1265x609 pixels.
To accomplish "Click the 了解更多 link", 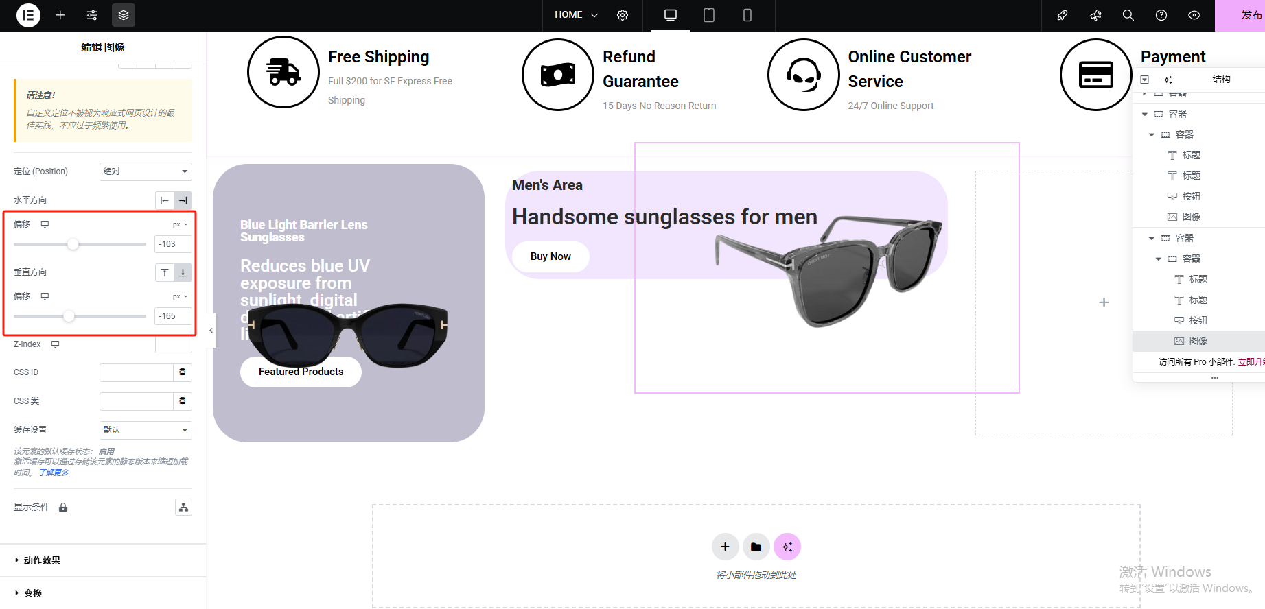I will (x=54, y=473).
